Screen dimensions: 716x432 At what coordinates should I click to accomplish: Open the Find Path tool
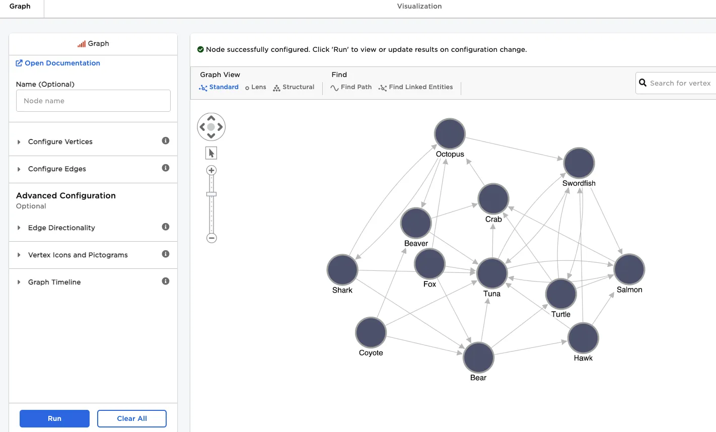coord(351,87)
